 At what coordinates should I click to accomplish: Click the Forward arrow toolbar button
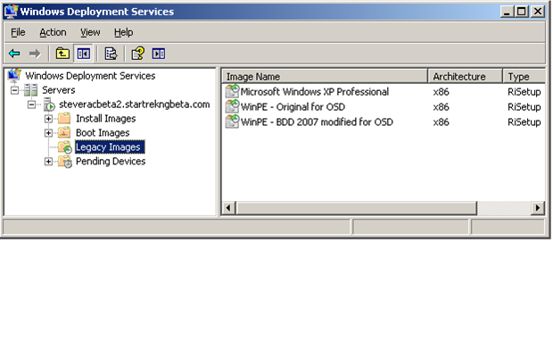coord(35,54)
